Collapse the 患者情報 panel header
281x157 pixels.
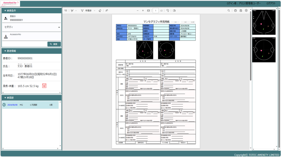click(x=31, y=51)
